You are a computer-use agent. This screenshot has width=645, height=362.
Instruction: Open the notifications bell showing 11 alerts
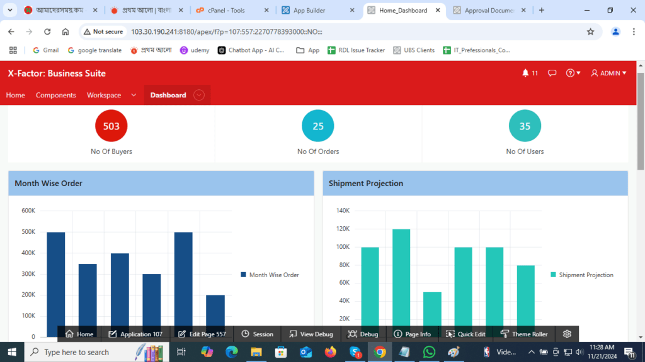tap(529, 73)
